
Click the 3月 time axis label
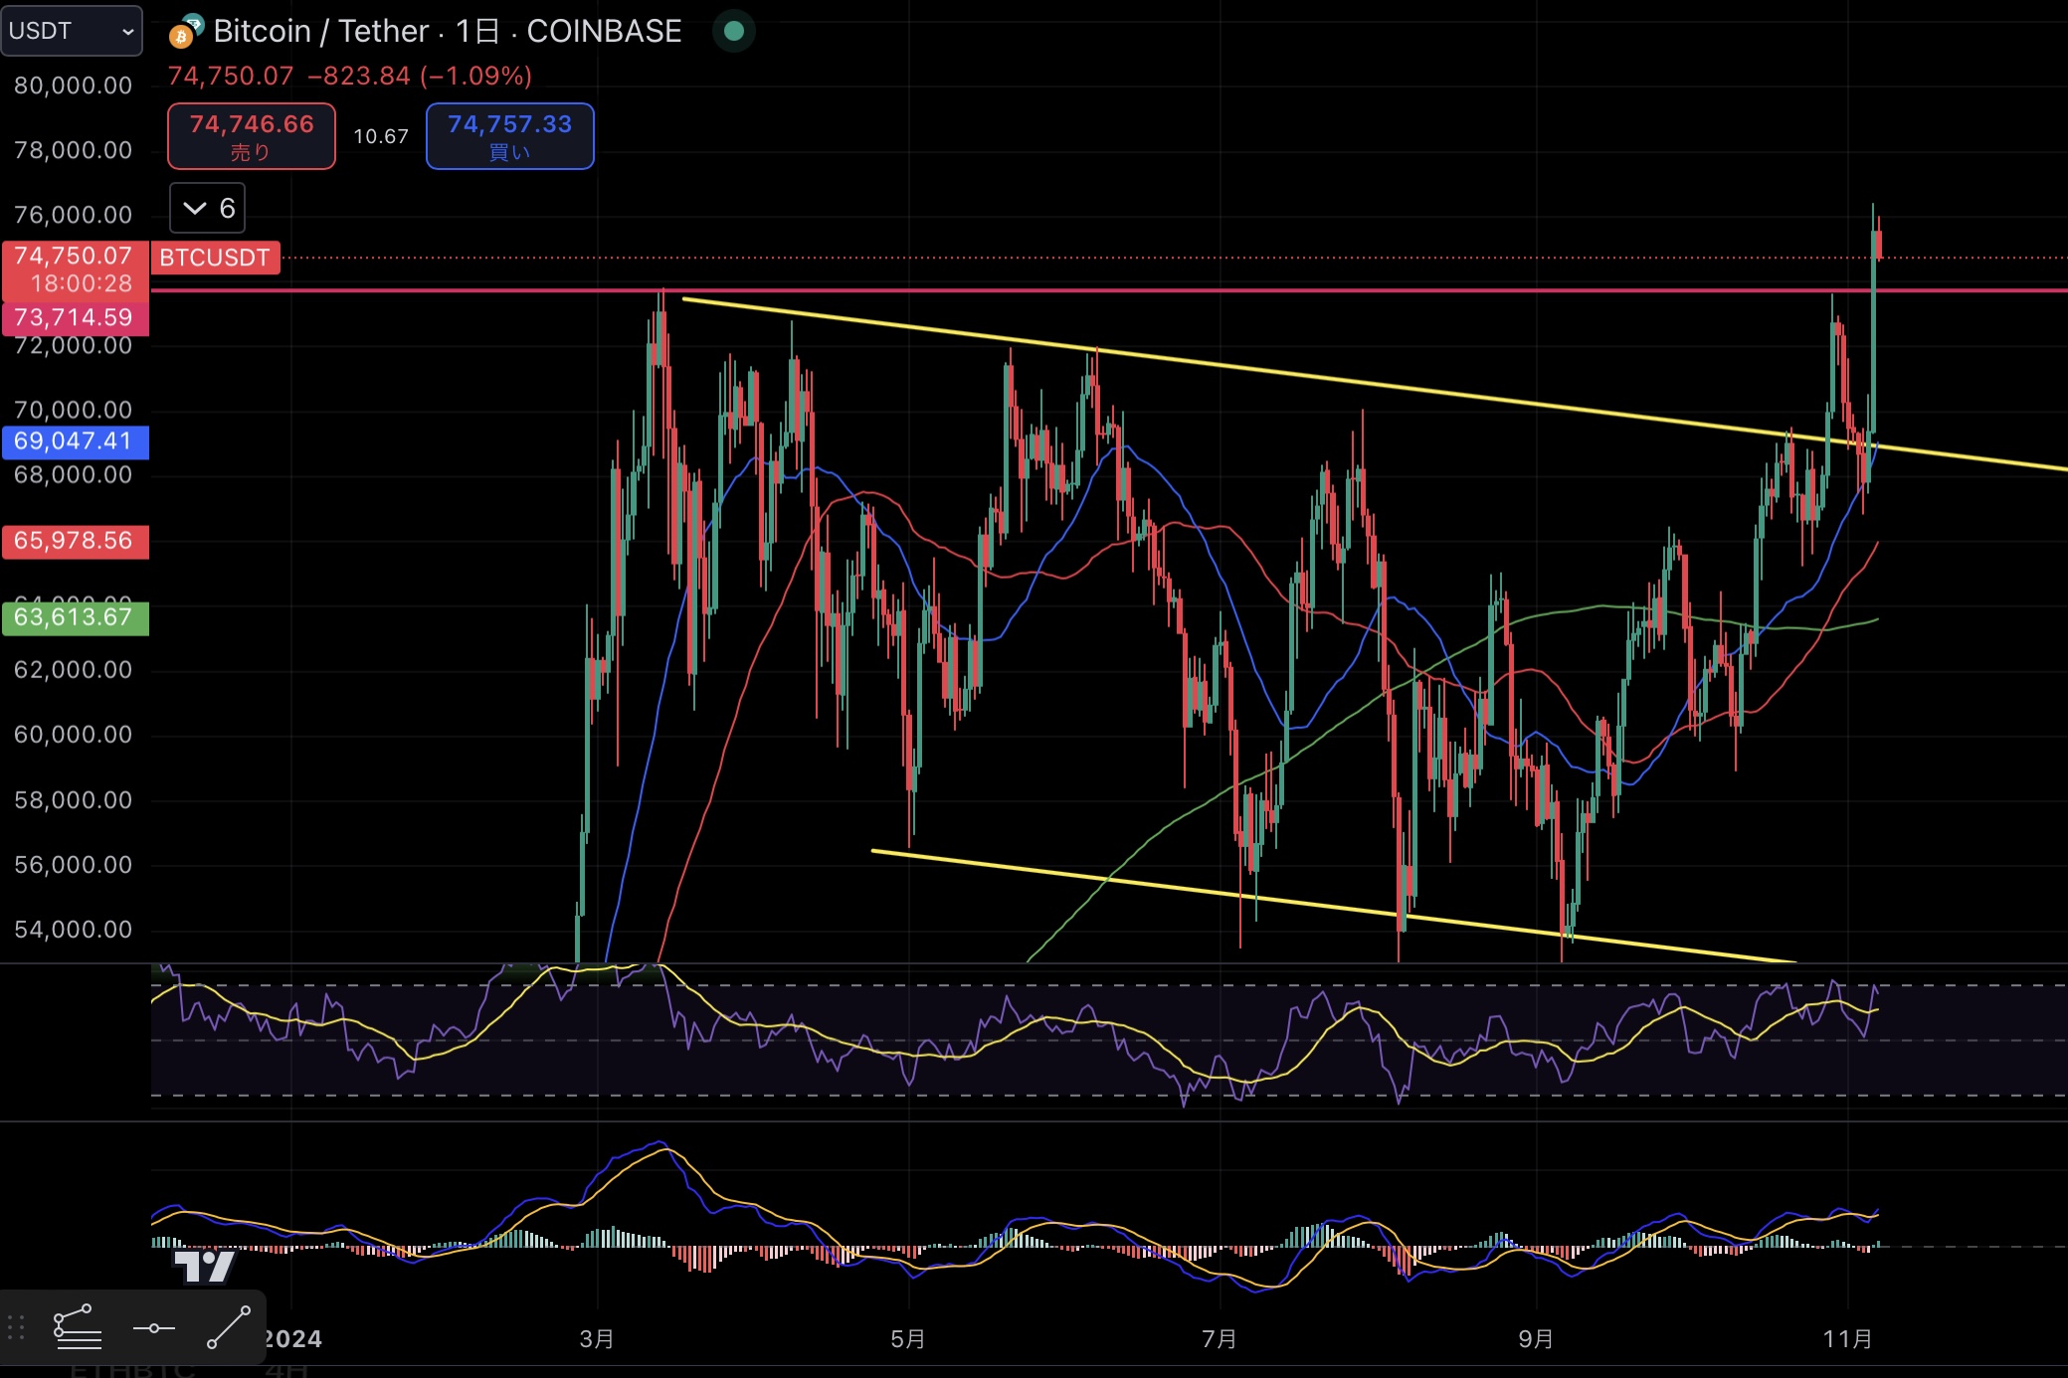tap(597, 1339)
